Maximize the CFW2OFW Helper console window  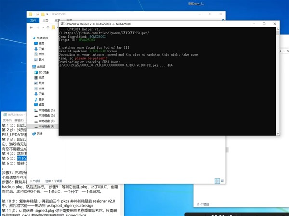pos(264,24)
